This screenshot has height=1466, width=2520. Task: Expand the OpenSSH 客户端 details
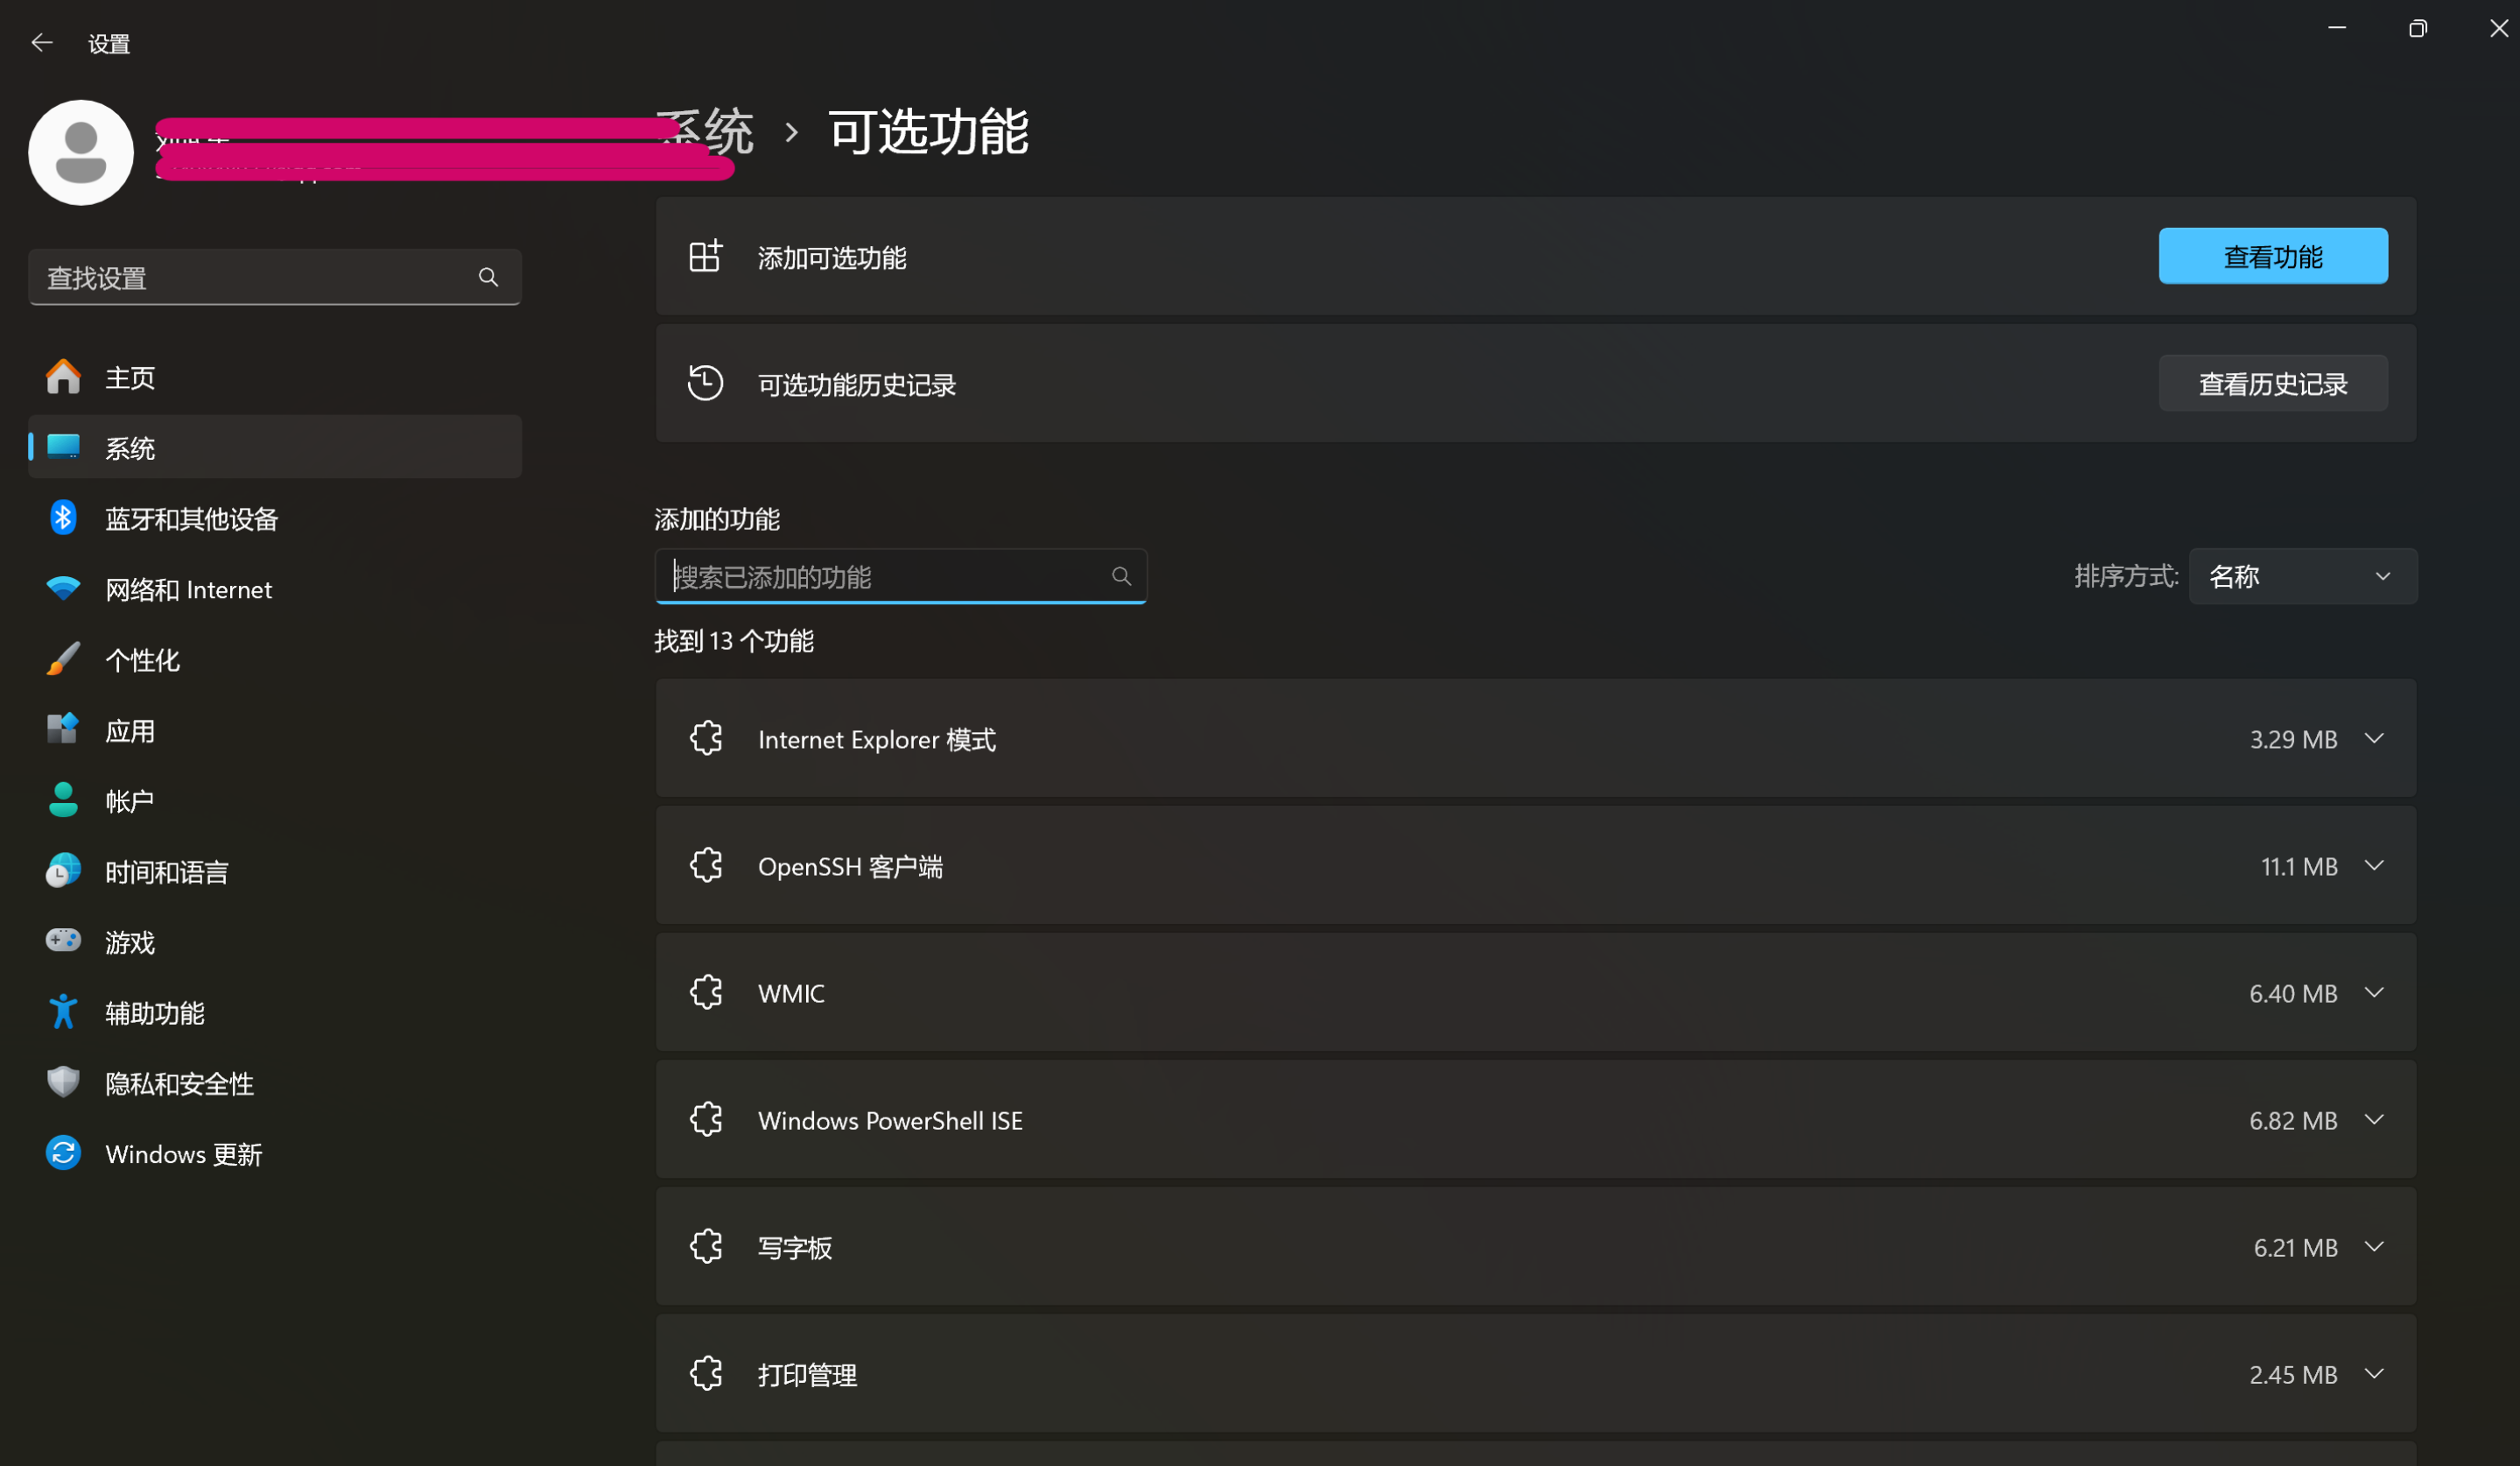pyautogui.click(x=2375, y=865)
